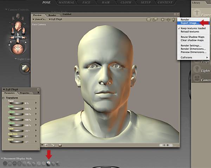Image resolution: width=211 pixels, height=168 pixels.
Task: Click the camera trackball sphere
Action: tap(18, 49)
